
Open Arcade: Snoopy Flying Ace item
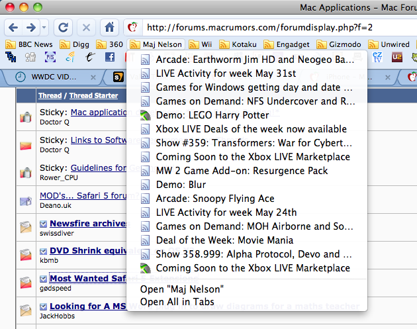pyautogui.click(x=248, y=199)
